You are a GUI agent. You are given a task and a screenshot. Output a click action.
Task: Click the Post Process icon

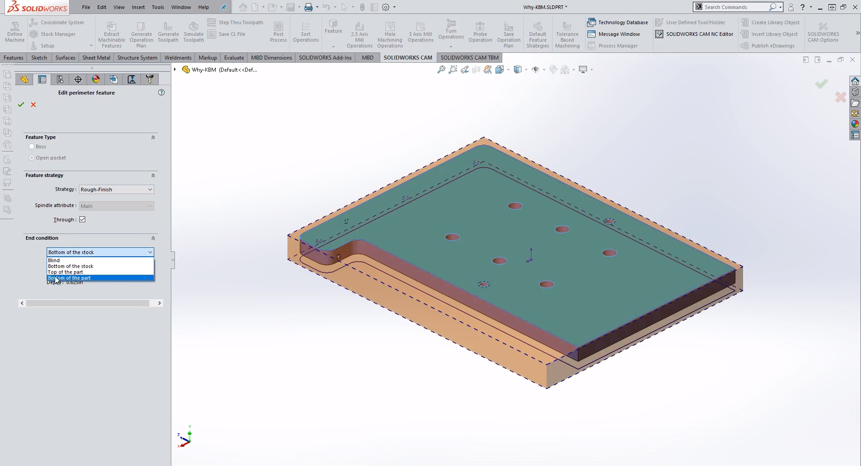point(278,32)
